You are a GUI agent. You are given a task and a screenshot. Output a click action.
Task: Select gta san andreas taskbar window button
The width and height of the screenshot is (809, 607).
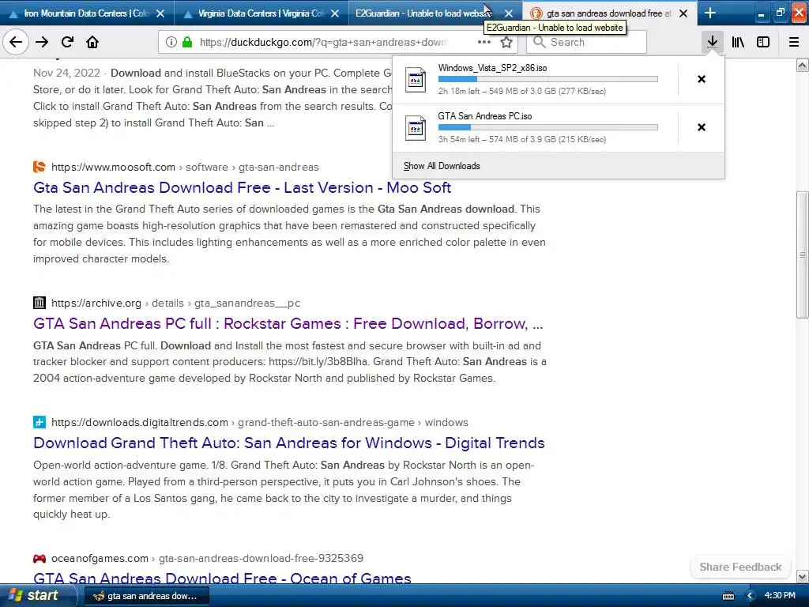147,596
